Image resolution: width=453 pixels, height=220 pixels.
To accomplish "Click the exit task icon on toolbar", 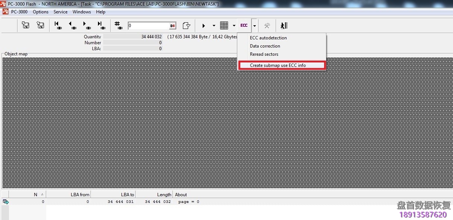I will (x=284, y=25).
